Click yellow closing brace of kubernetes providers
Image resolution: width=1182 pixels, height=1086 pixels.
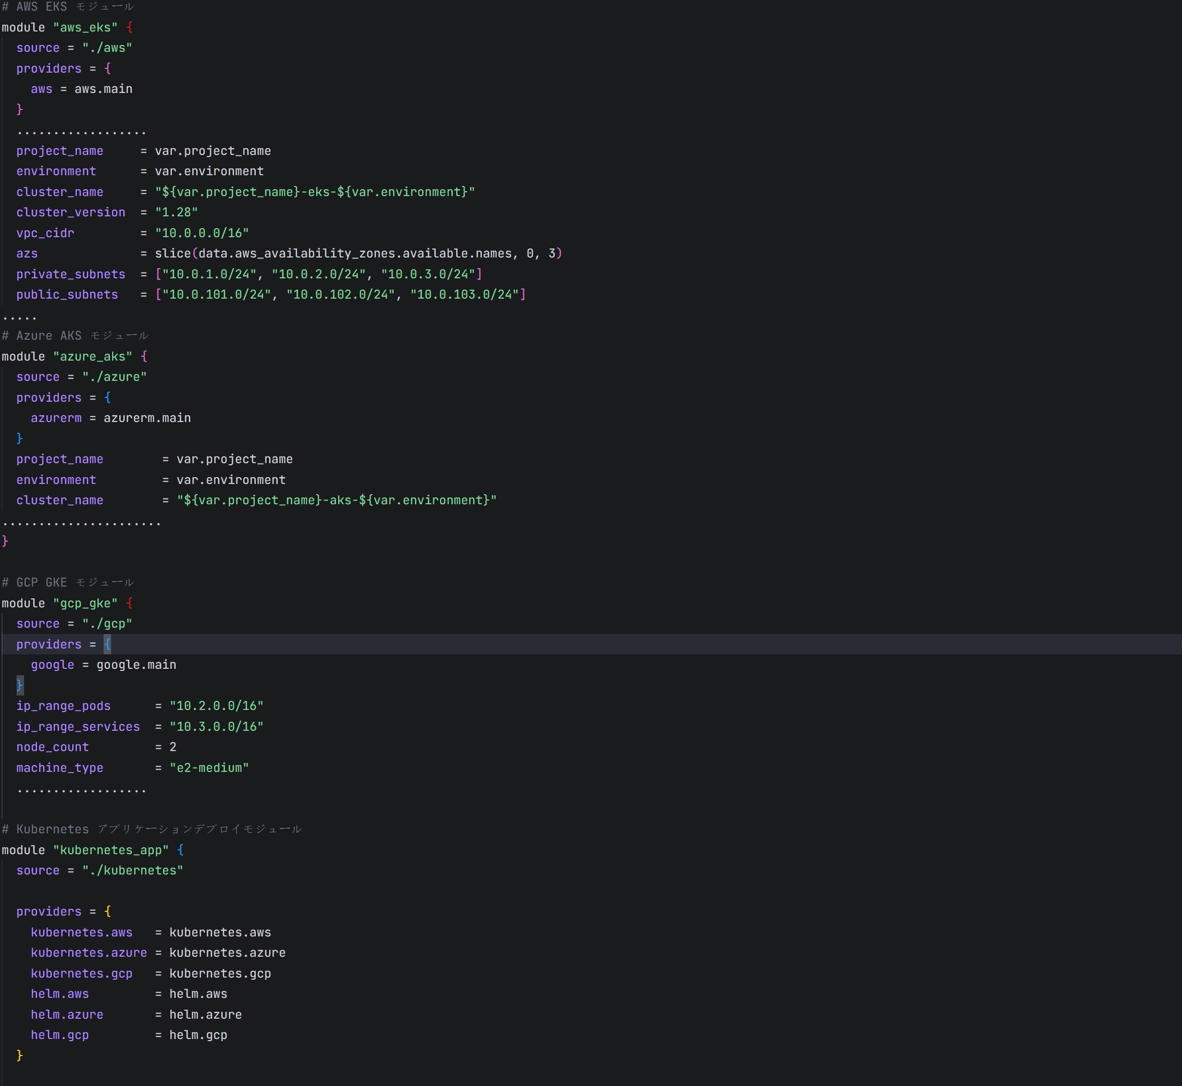coord(20,1056)
